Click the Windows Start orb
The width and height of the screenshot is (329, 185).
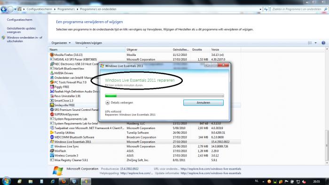pyautogui.click(x=6, y=181)
